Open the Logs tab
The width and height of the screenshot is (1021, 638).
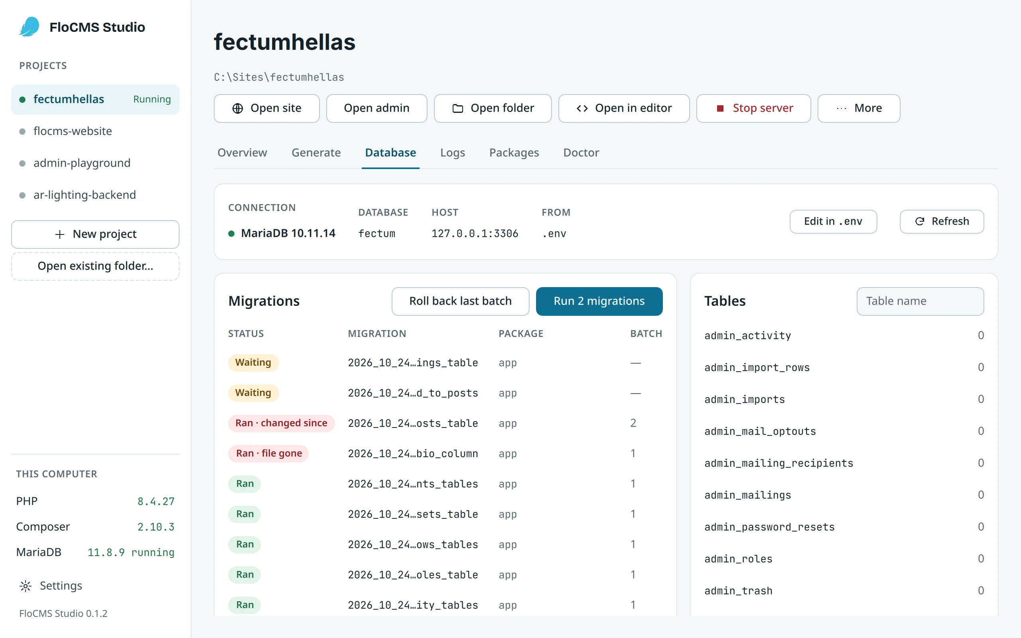452,153
